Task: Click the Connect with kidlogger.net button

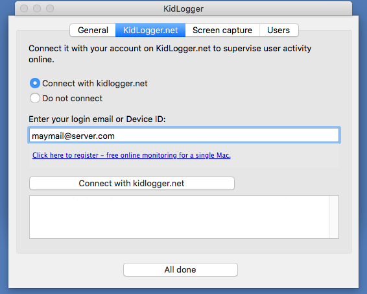Action: [x=132, y=183]
